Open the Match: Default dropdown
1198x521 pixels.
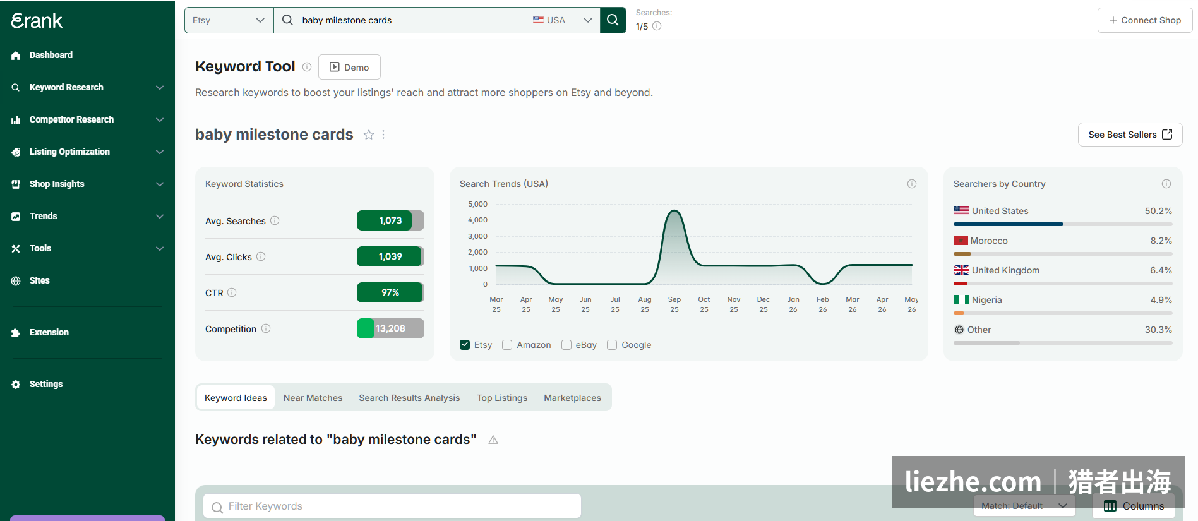tap(1024, 506)
